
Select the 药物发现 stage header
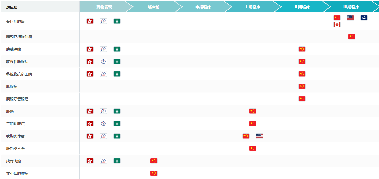coord(104,7)
